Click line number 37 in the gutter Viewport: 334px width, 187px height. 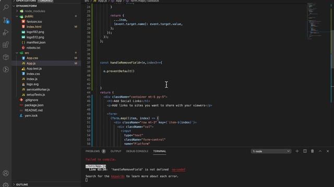[89, 62]
